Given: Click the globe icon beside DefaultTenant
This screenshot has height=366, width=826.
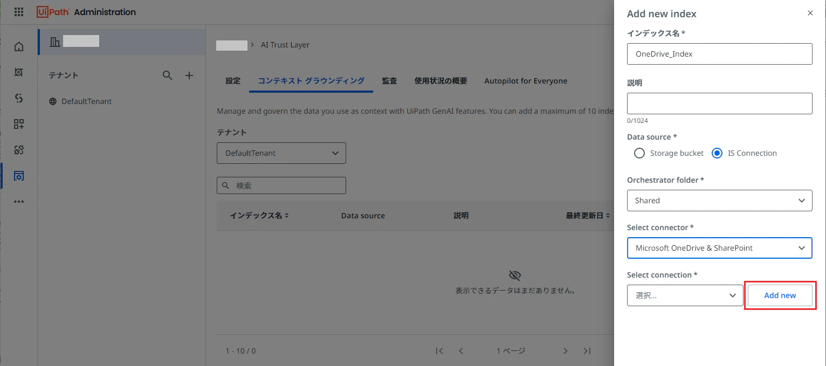Looking at the screenshot, I should click(x=53, y=101).
